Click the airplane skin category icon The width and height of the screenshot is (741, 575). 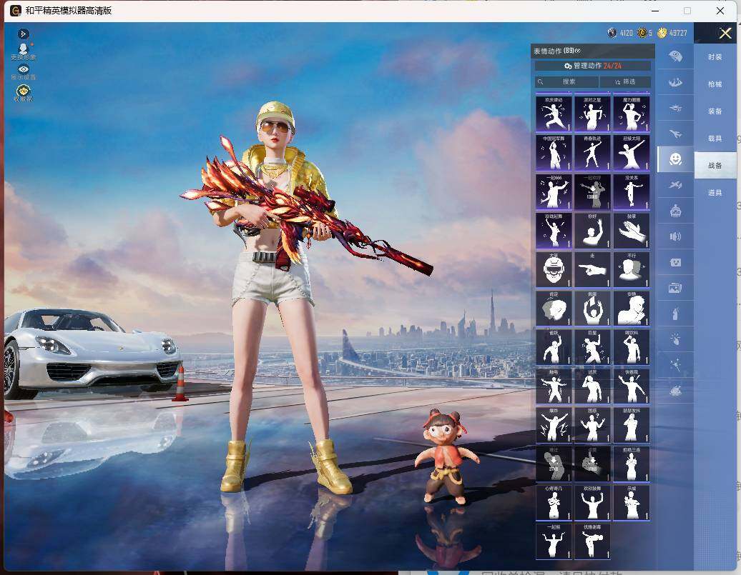tap(675, 134)
